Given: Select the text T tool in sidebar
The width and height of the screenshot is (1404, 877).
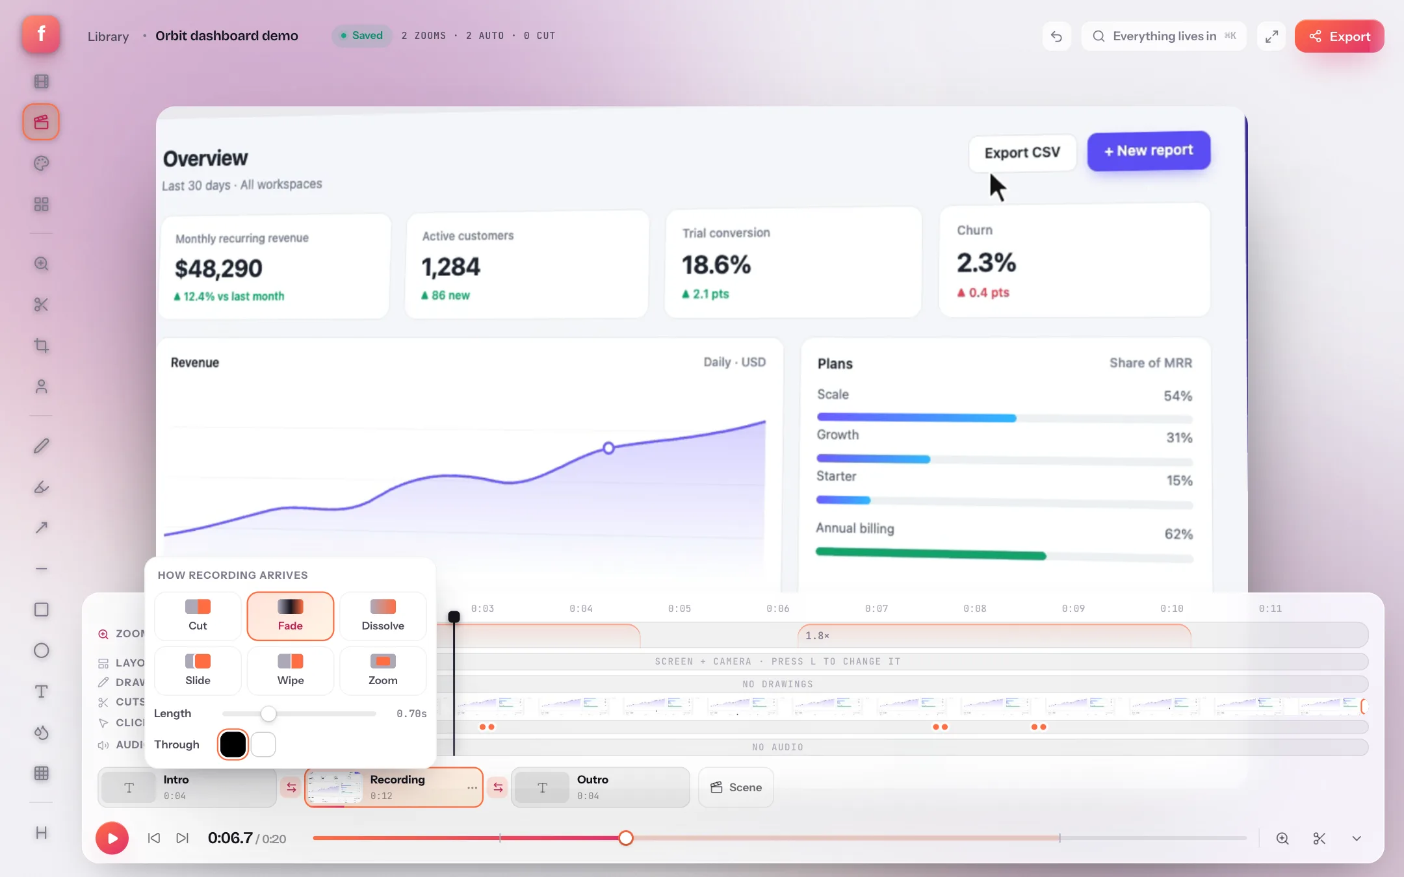Looking at the screenshot, I should (41, 691).
